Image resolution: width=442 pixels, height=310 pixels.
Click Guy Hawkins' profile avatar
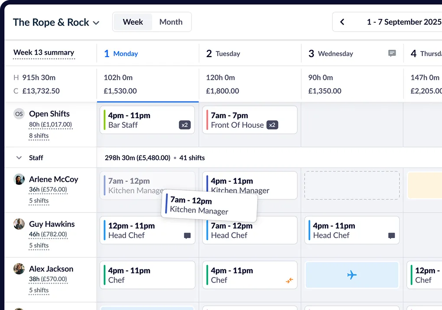tap(19, 224)
